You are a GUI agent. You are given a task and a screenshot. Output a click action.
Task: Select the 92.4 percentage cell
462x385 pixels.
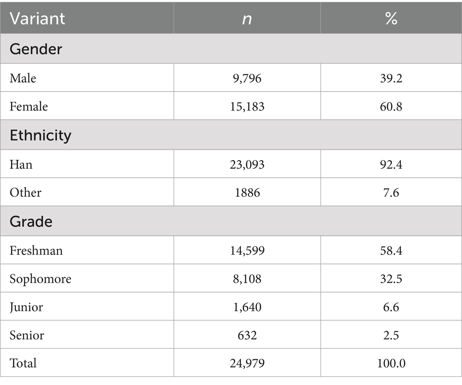391,164
